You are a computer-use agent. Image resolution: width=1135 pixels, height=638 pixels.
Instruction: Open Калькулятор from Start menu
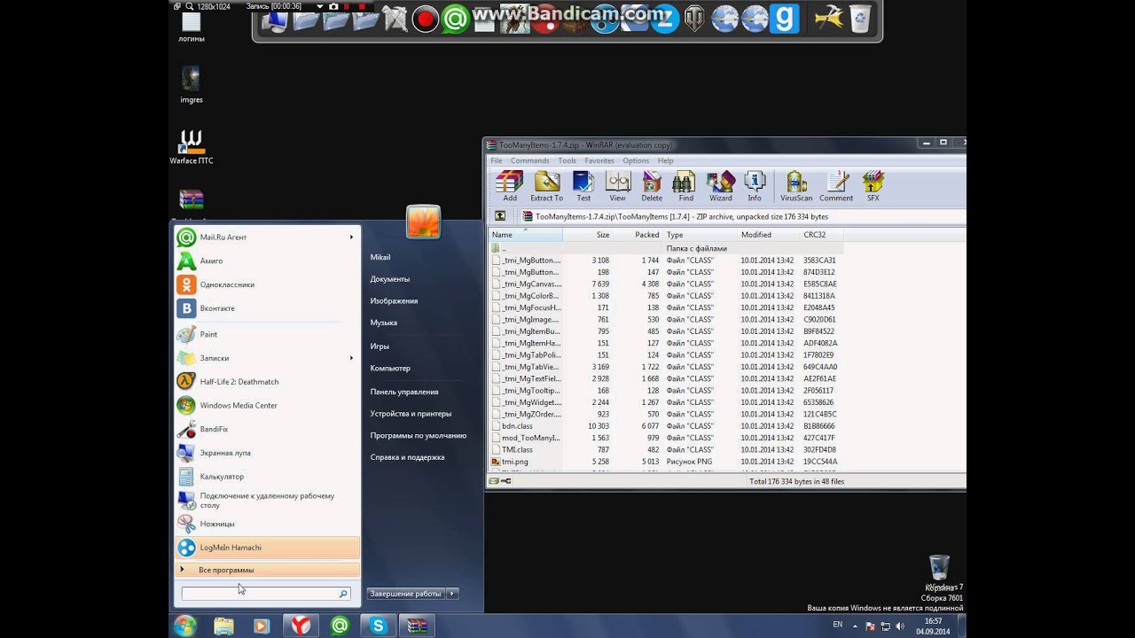[x=266, y=477]
